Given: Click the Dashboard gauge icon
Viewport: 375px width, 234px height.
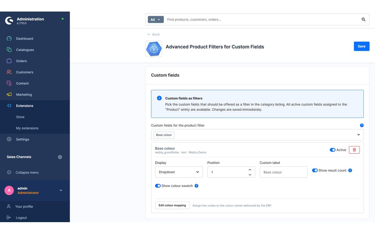Looking at the screenshot, I should 9,39.
